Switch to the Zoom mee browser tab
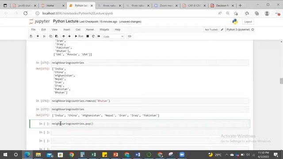The height and width of the screenshot is (159, 283). point(166,6)
